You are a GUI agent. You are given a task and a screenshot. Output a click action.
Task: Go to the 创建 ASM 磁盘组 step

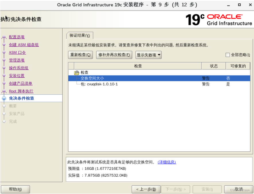24,45
